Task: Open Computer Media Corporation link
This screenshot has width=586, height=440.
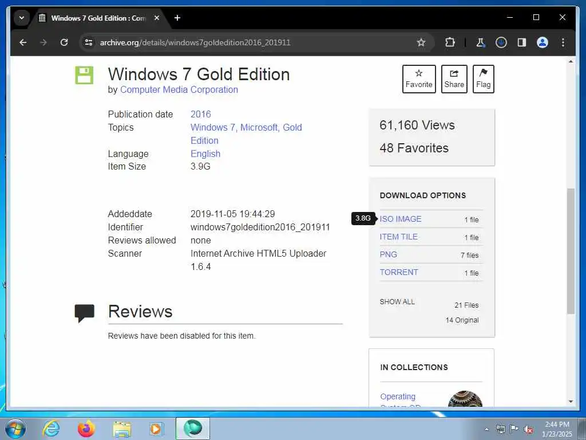Action: coord(179,90)
